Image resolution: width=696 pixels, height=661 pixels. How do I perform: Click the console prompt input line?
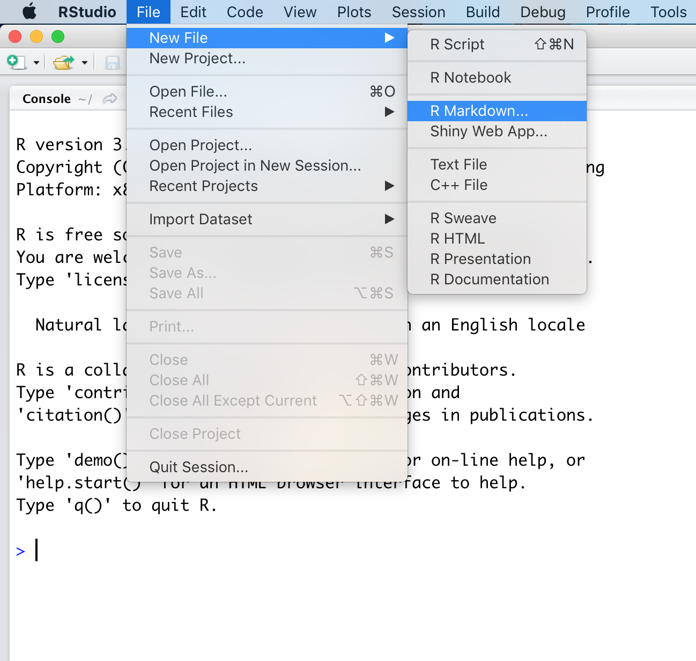pos(354,550)
